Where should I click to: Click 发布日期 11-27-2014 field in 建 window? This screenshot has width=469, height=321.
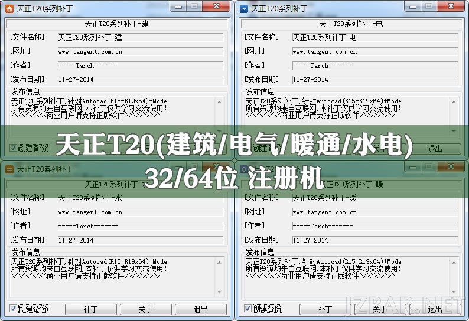click(141, 80)
